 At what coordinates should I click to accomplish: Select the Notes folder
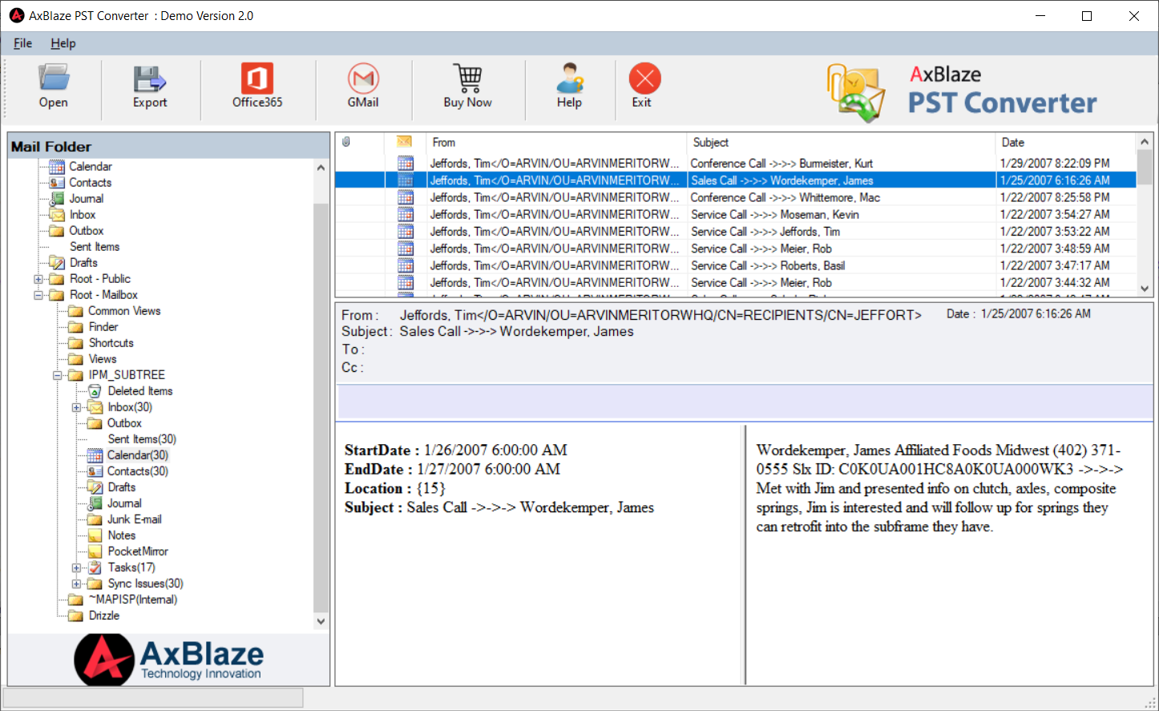pos(122,535)
